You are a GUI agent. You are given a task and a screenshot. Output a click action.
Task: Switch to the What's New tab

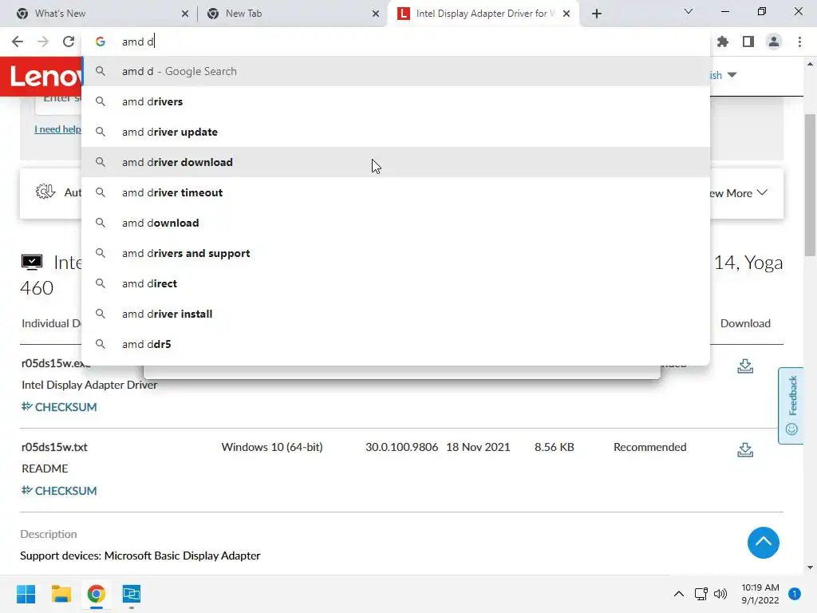pyautogui.click(x=99, y=14)
